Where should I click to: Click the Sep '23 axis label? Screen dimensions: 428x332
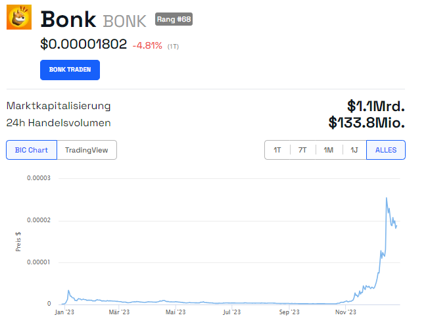[x=289, y=312]
